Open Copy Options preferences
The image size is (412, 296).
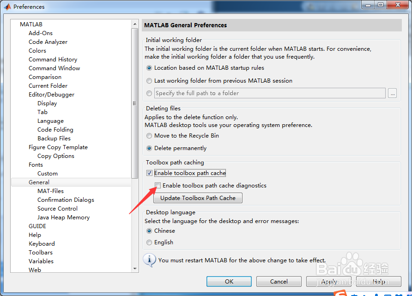point(56,156)
